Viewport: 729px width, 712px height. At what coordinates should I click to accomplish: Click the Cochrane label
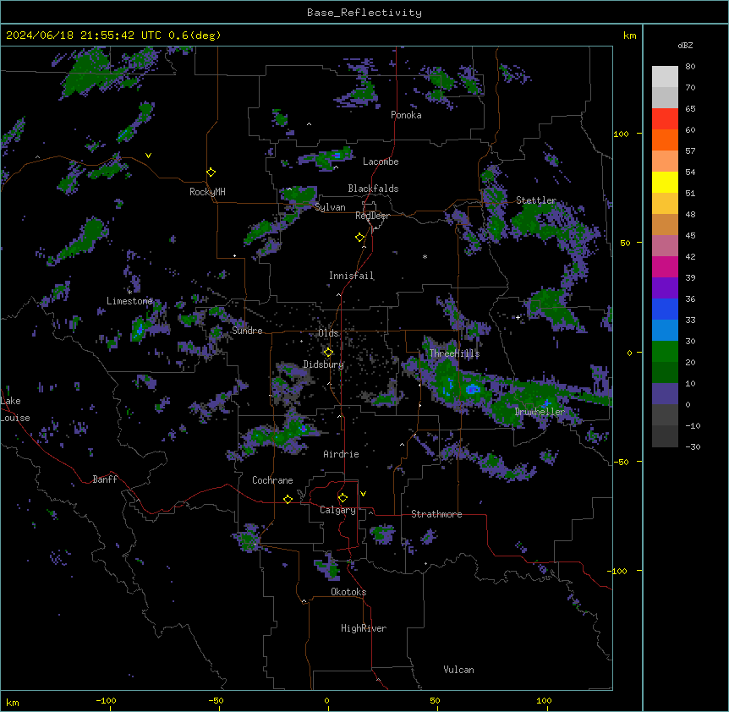pos(272,480)
